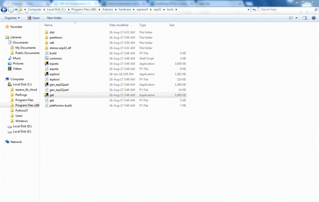Click the Open toolbar button
This screenshot has height=202, width=319.
pos(34,18)
